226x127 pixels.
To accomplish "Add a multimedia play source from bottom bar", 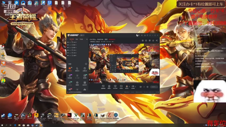I will (121, 87).
